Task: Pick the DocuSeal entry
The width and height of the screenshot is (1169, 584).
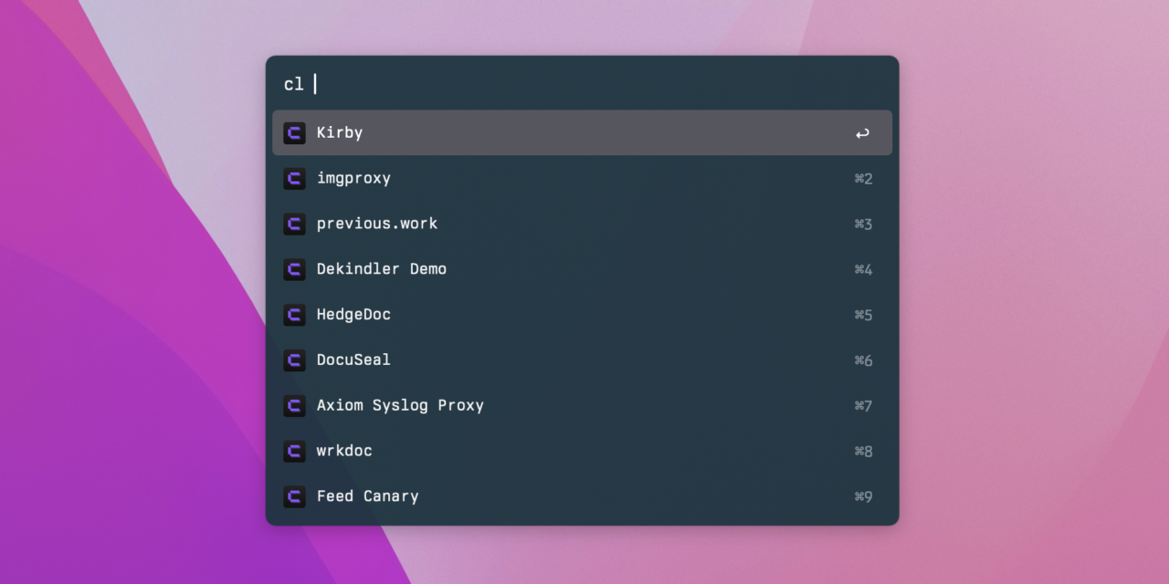Action: [x=582, y=360]
